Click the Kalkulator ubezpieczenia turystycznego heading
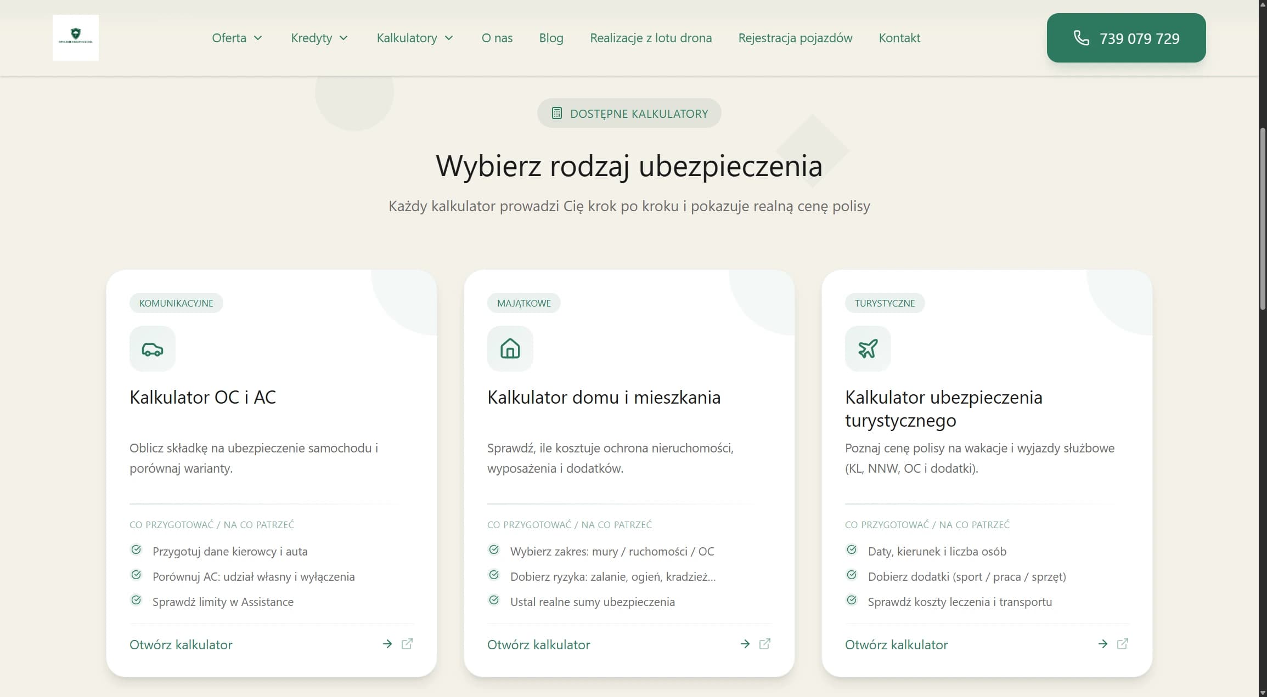 [x=943, y=408]
